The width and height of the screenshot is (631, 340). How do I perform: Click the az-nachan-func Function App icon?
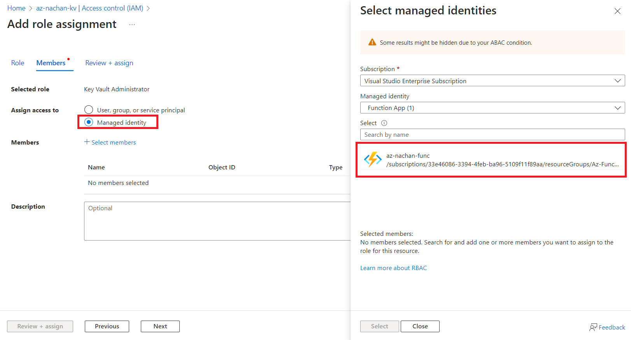(373, 160)
